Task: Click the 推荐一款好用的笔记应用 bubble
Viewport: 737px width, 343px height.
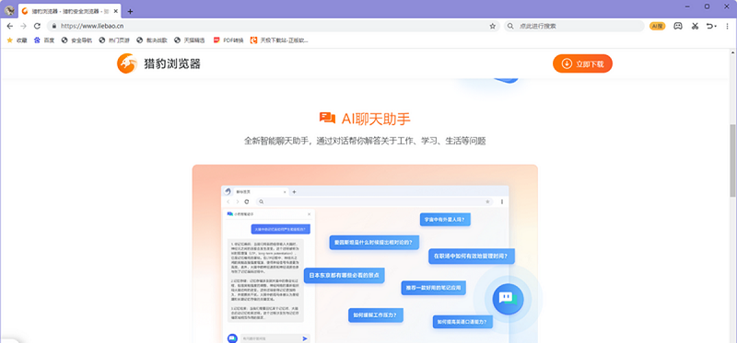Action: 433,288
